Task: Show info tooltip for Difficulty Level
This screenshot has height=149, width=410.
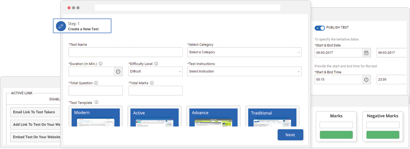Action: click(156, 64)
